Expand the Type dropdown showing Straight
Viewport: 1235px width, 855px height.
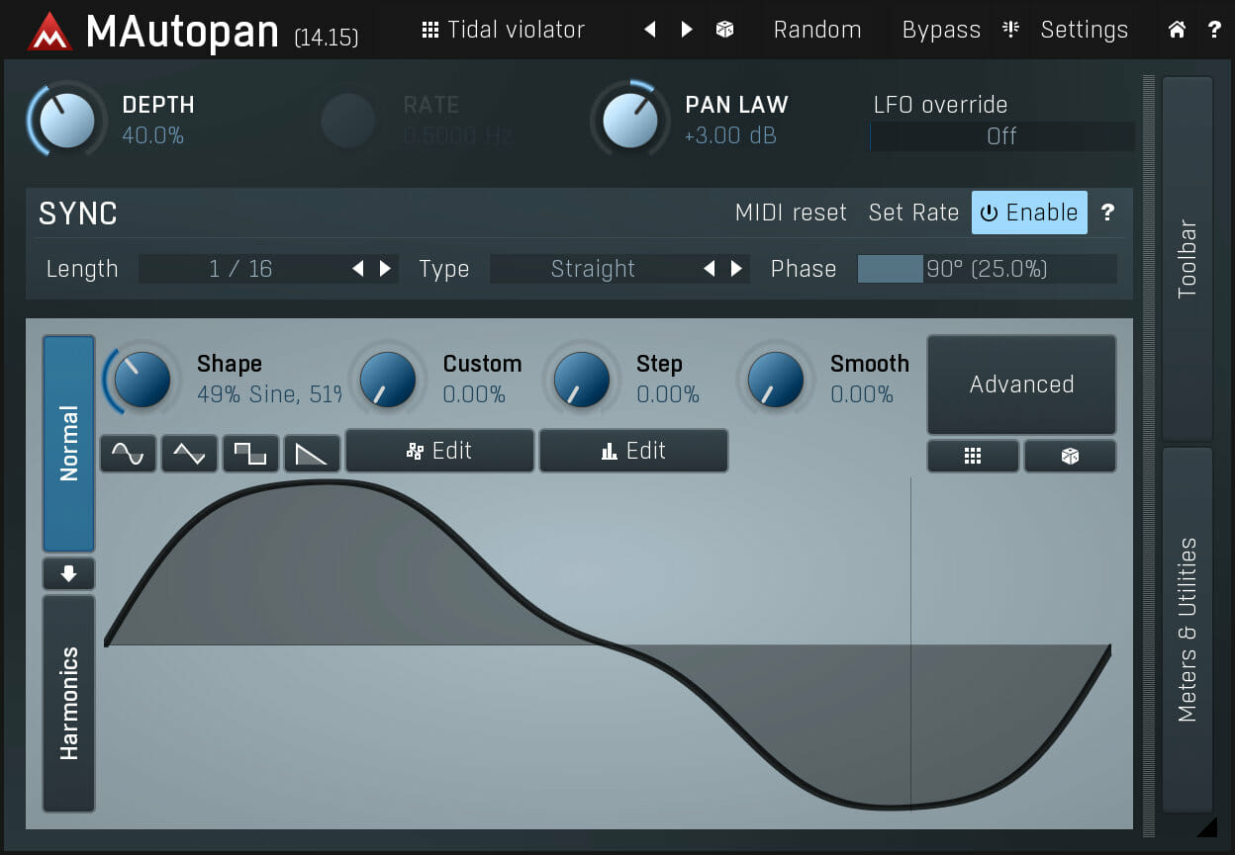pyautogui.click(x=593, y=268)
